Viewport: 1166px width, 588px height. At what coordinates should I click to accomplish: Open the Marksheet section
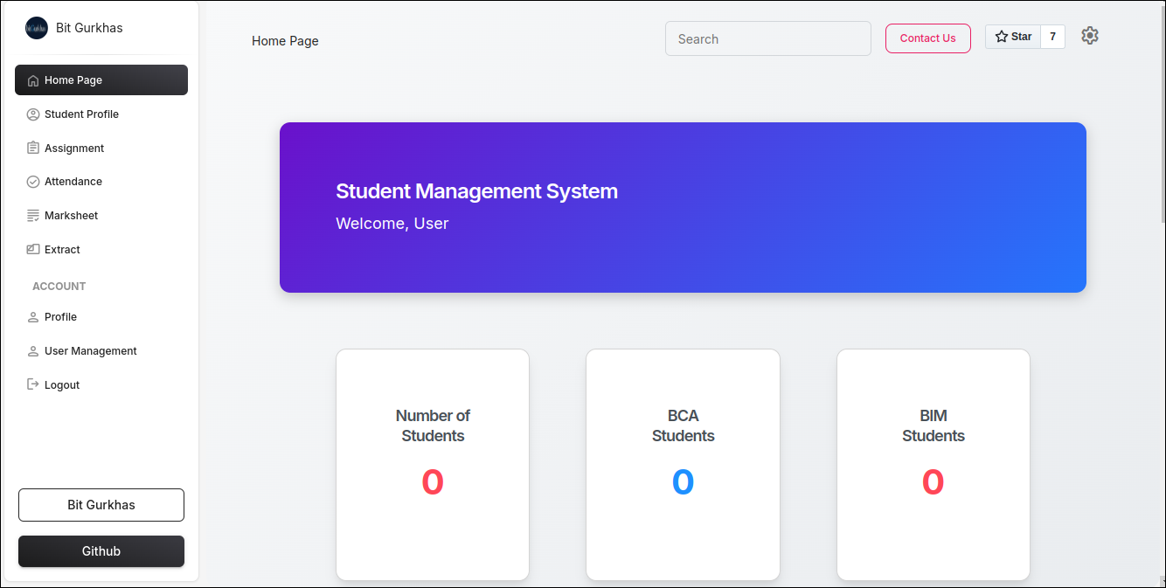(x=71, y=215)
